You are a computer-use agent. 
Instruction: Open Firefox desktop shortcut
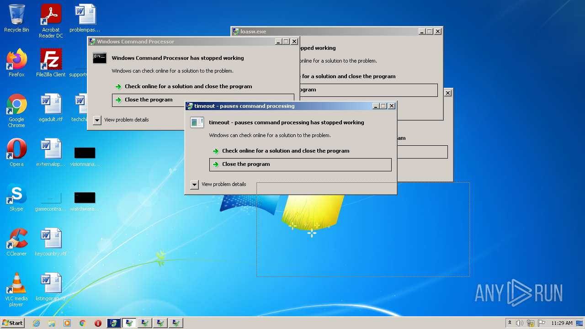point(16,63)
